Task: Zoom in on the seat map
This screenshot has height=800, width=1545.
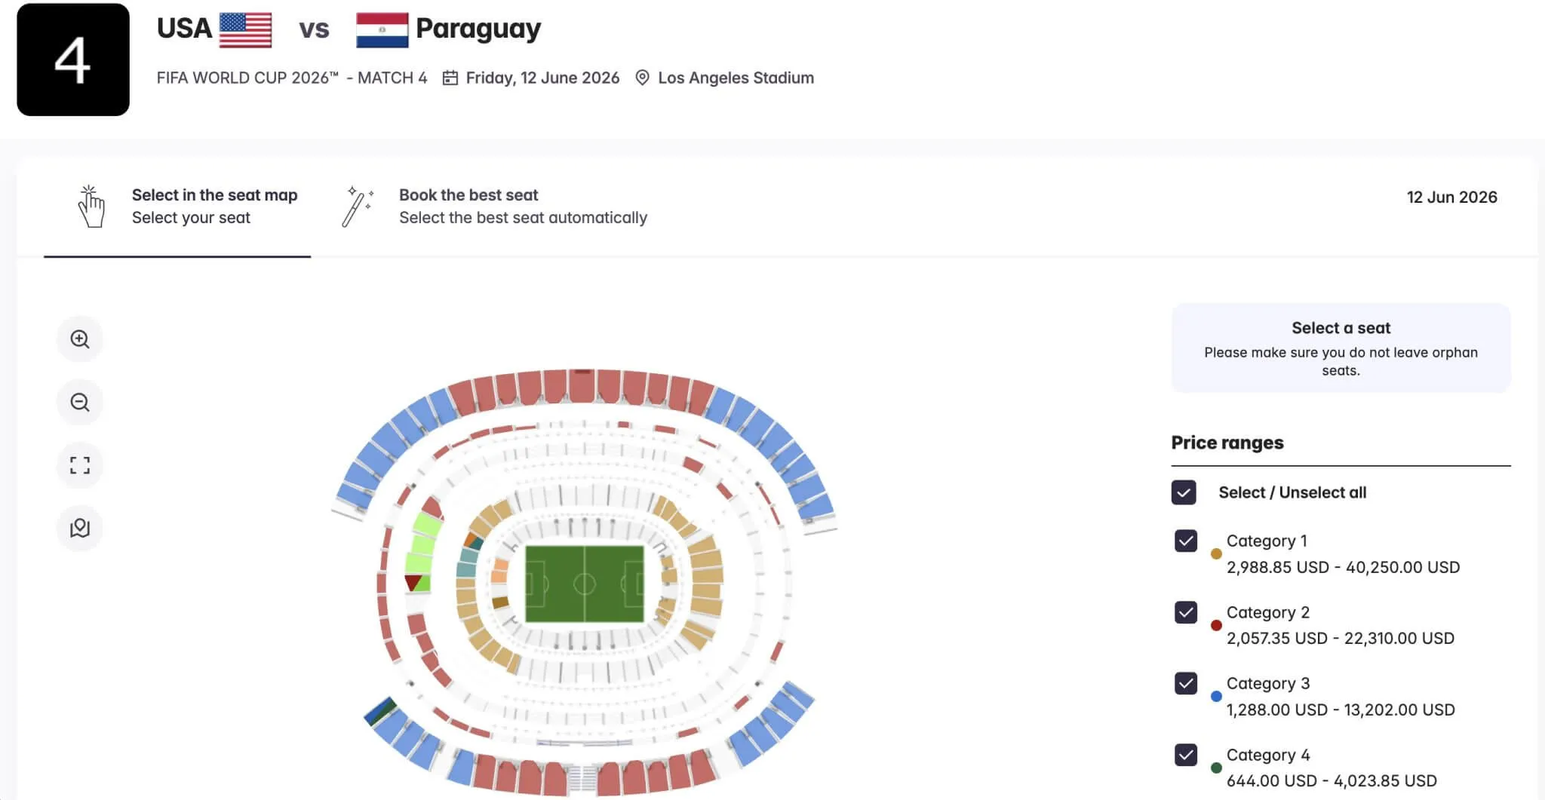Action: coord(80,339)
